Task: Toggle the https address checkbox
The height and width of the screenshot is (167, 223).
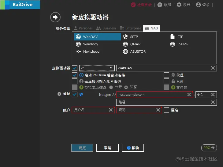Action: pos(75,94)
